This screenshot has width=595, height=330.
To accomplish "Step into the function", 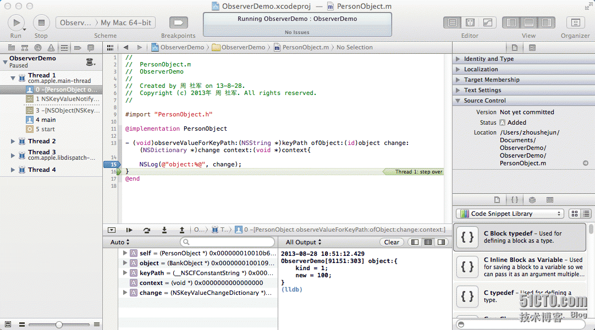I will 164,230.
